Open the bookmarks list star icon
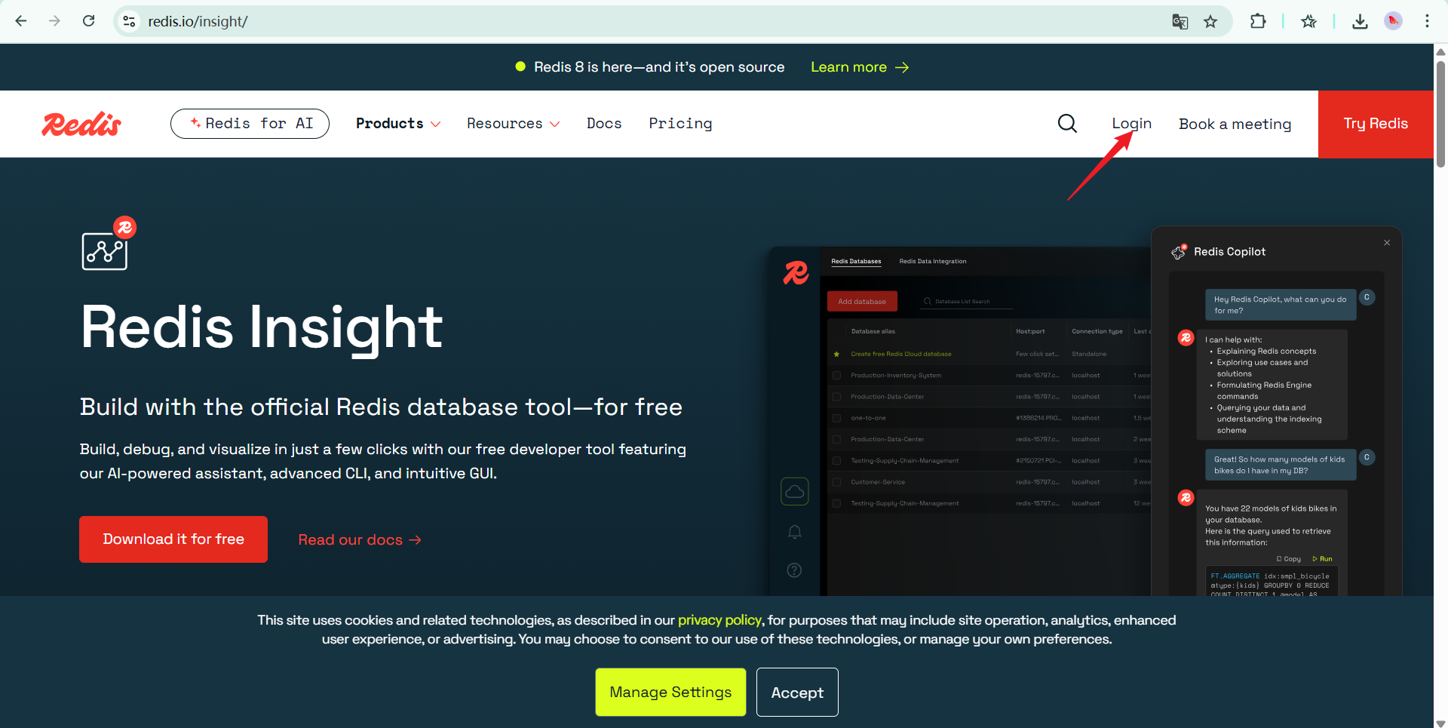The height and width of the screenshot is (728, 1448). [1308, 21]
